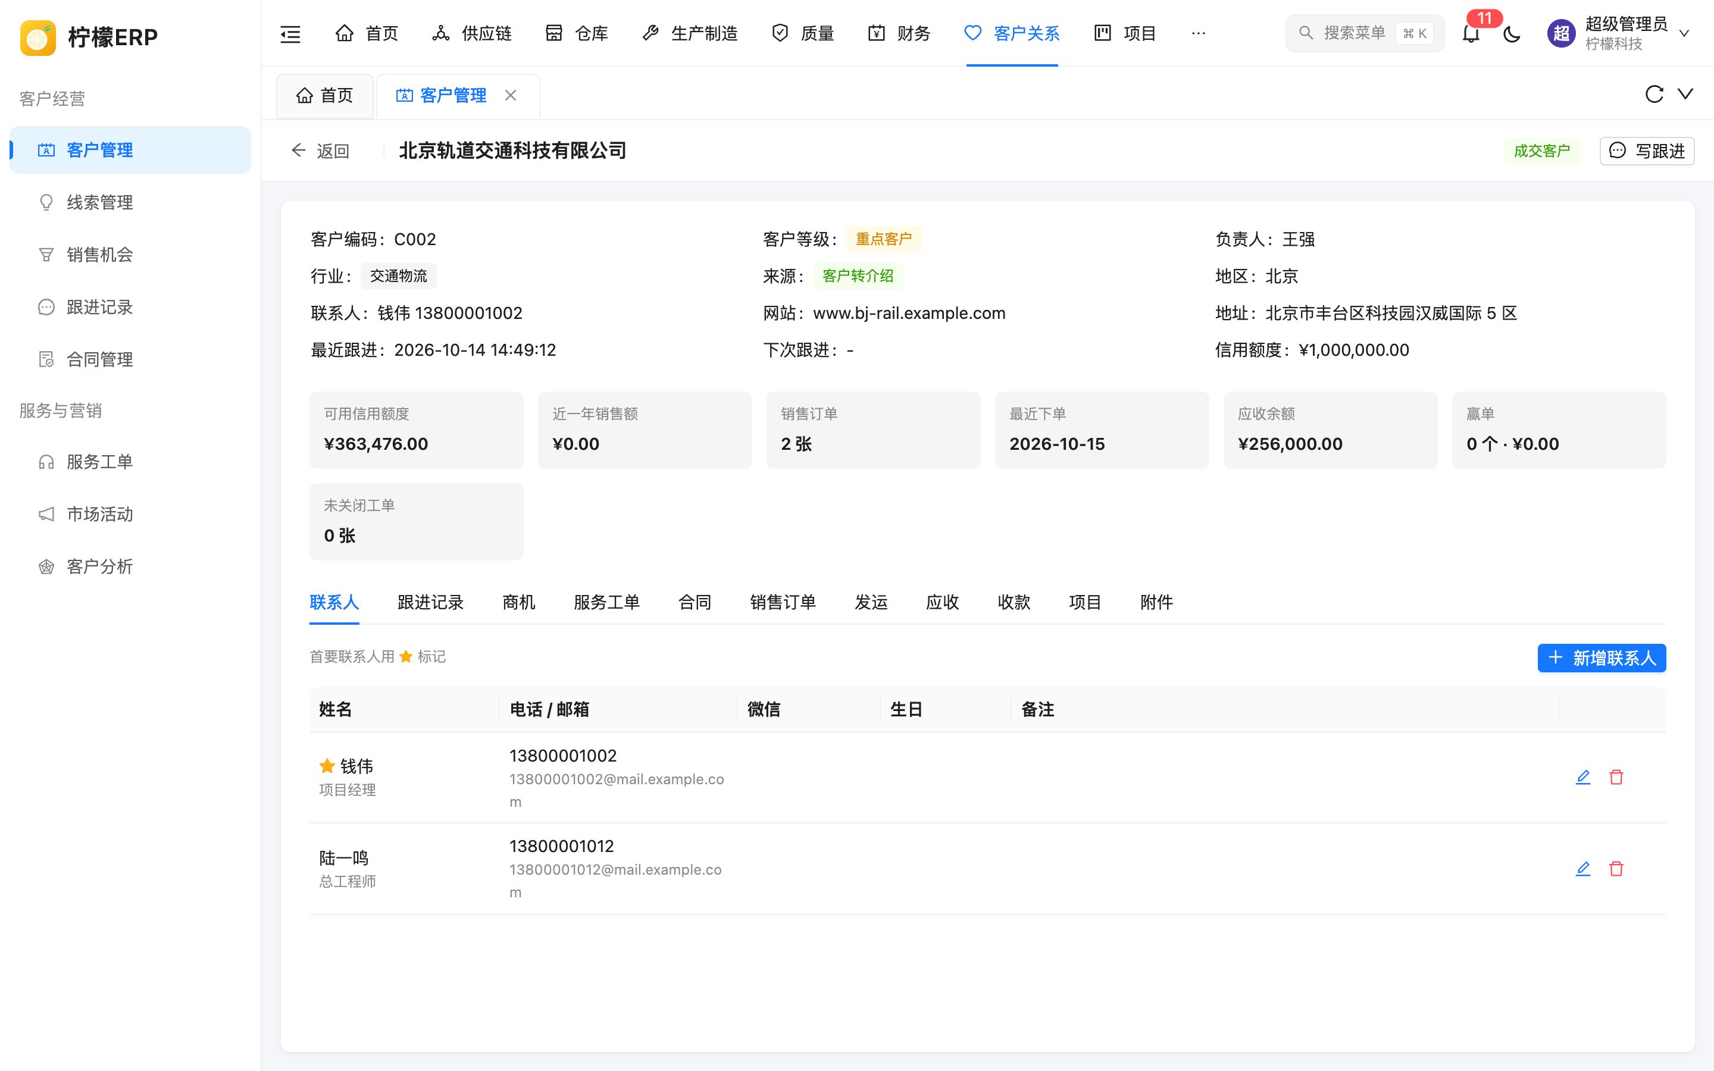The width and height of the screenshot is (1714, 1071).
Task: Expand the tab options chevron
Action: [x=1685, y=94]
